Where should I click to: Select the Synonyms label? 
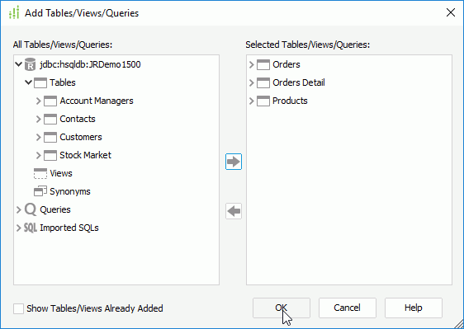70,191
